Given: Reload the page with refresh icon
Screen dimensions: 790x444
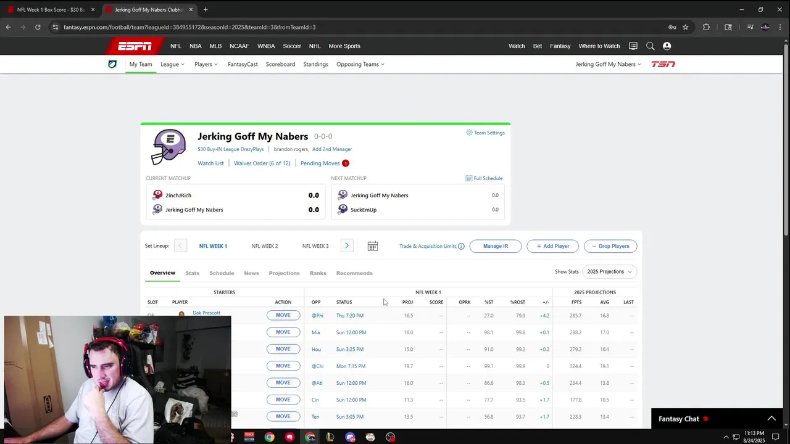Looking at the screenshot, I should [x=38, y=27].
